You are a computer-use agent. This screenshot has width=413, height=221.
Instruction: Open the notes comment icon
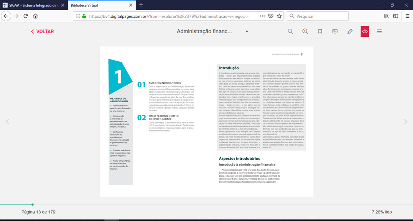click(335, 31)
